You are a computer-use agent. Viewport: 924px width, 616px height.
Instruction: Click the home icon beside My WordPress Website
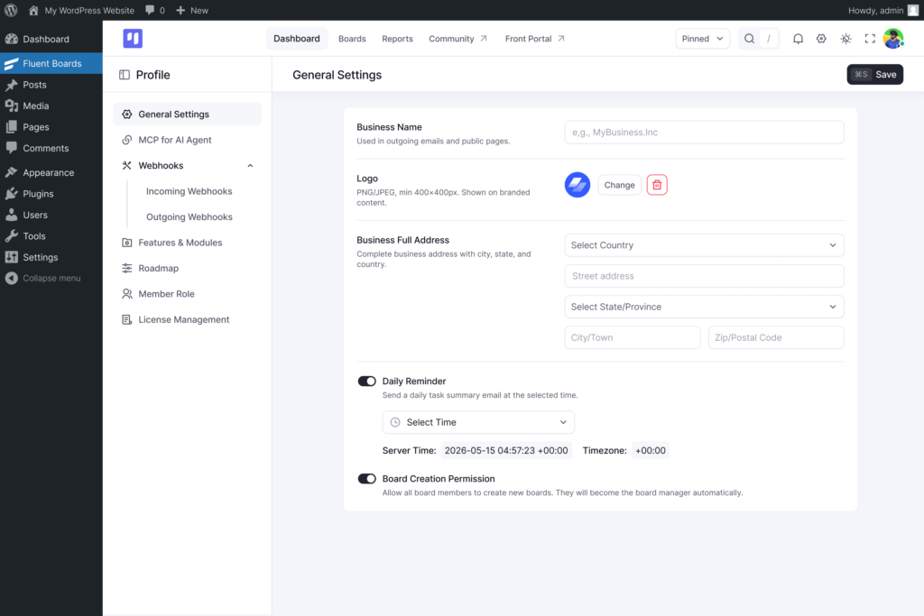click(x=33, y=10)
